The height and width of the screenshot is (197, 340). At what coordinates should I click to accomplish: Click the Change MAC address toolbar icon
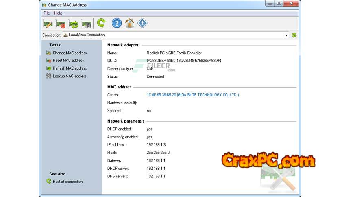[x=48, y=24]
